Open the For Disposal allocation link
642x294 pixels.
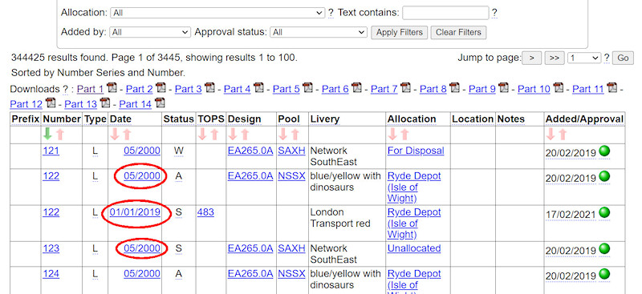coord(416,151)
